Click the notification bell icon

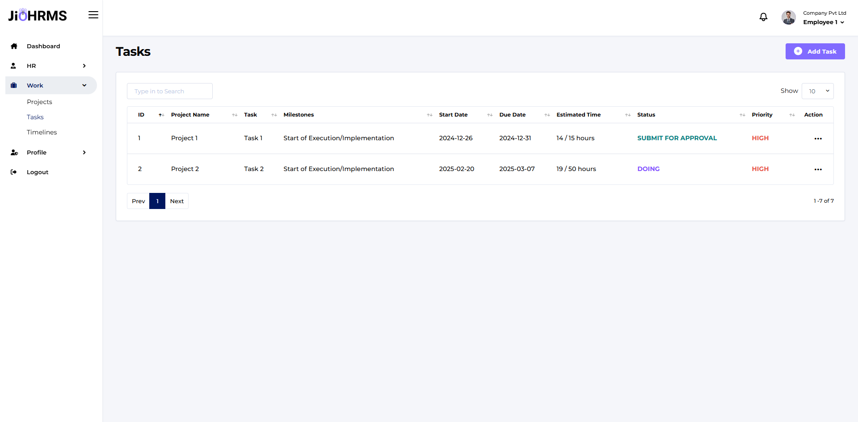tap(763, 17)
